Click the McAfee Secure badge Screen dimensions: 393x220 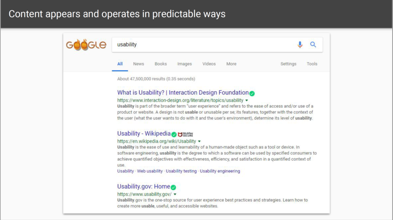coord(185,135)
